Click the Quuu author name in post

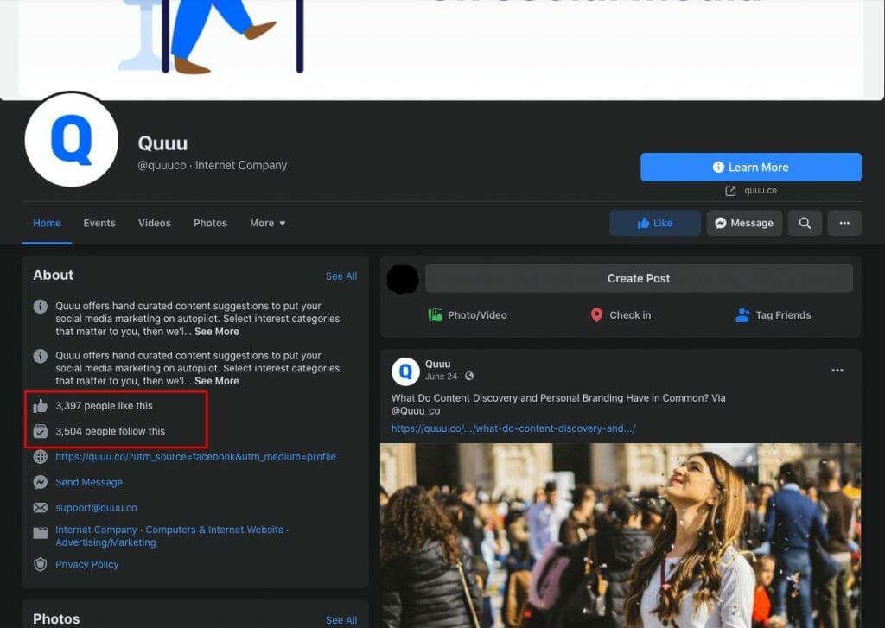click(x=437, y=364)
